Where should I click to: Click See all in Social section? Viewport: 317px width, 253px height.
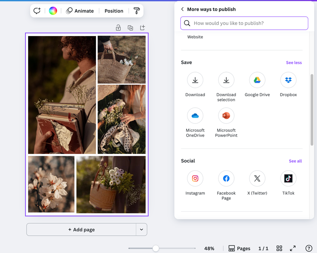coord(295,161)
